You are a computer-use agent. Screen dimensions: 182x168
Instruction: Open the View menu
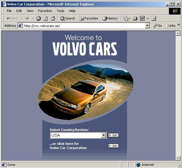pyautogui.click(x=30, y=11)
